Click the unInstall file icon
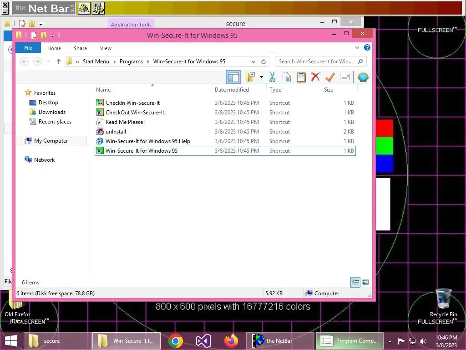 [x=100, y=131]
